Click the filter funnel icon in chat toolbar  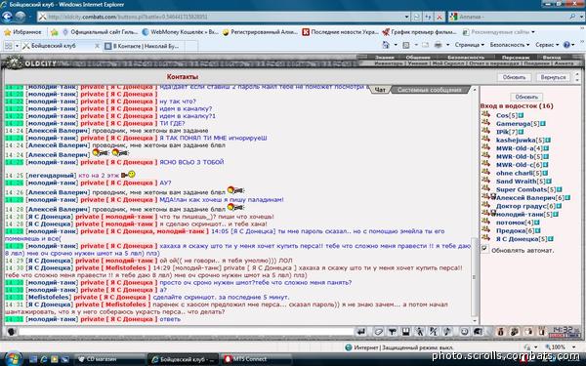[x=392, y=331]
